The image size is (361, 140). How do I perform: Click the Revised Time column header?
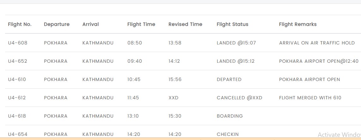tap(185, 24)
